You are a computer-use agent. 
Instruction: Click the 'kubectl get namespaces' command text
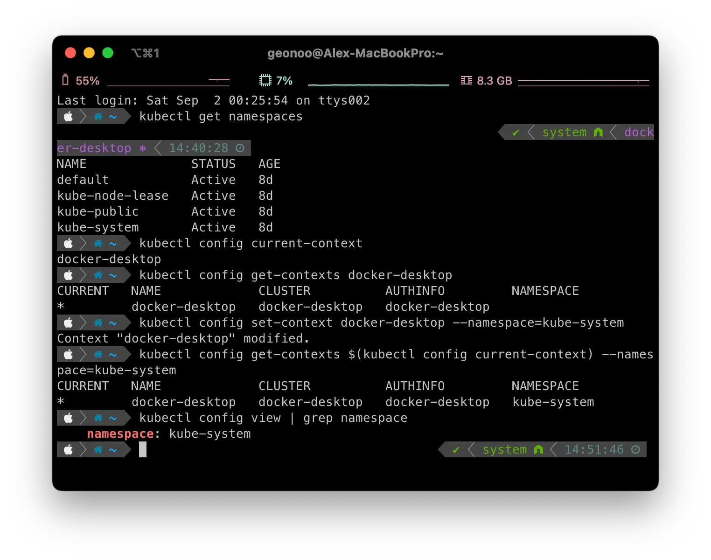221,117
